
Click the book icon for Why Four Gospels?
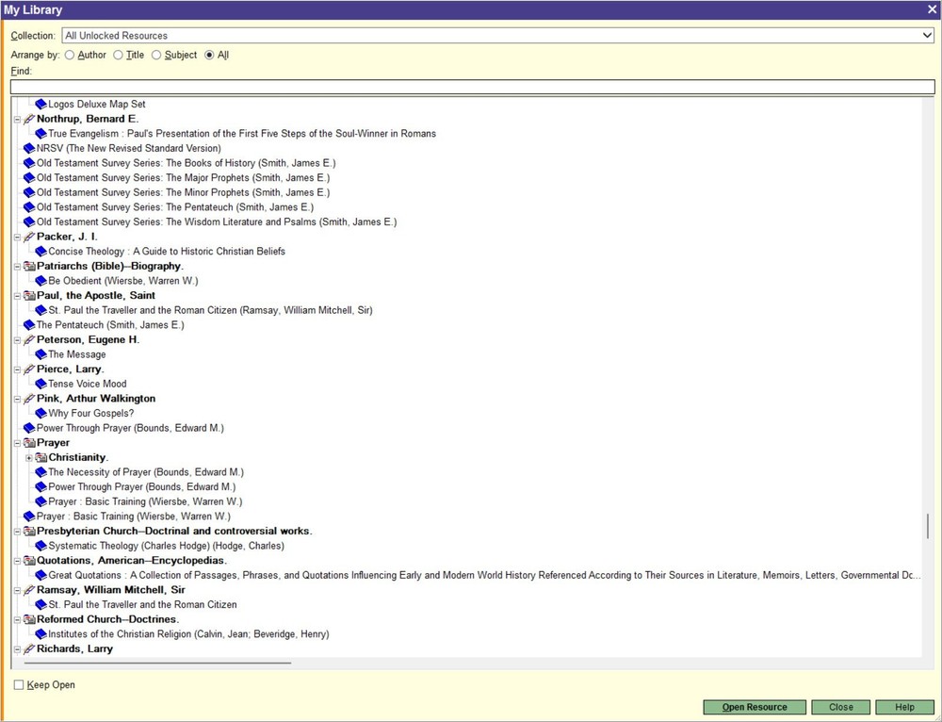click(40, 413)
